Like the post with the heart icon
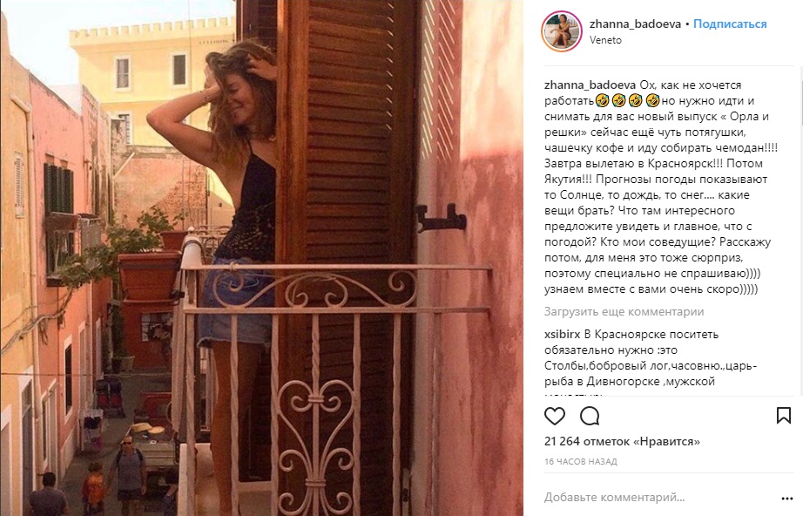 [554, 416]
